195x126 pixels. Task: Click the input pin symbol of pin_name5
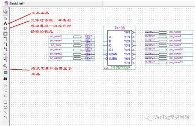pos(78,37)
